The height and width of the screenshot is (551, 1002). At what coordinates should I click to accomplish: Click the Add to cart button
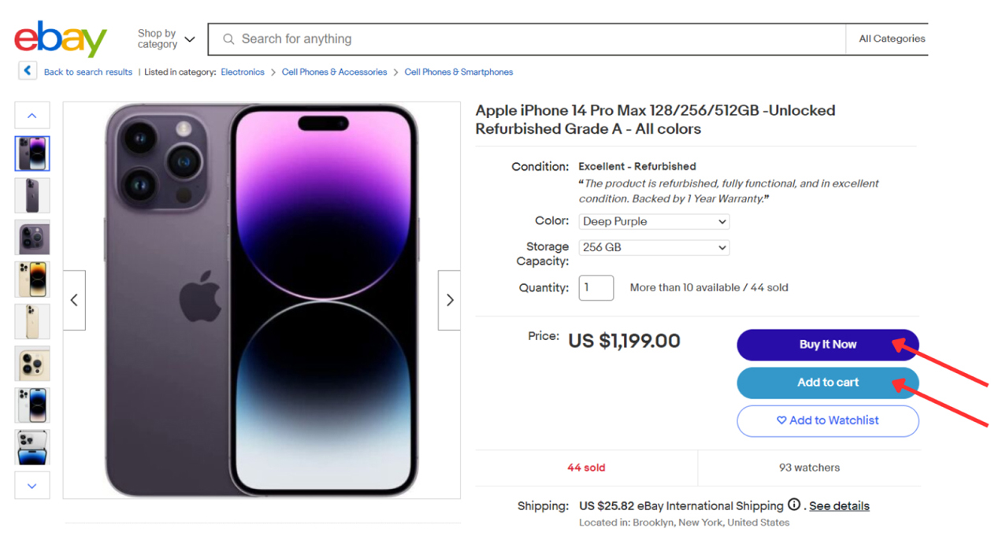coord(827,383)
